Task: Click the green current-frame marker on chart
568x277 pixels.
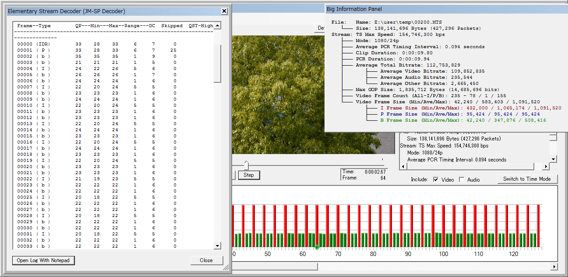Action: [317, 248]
